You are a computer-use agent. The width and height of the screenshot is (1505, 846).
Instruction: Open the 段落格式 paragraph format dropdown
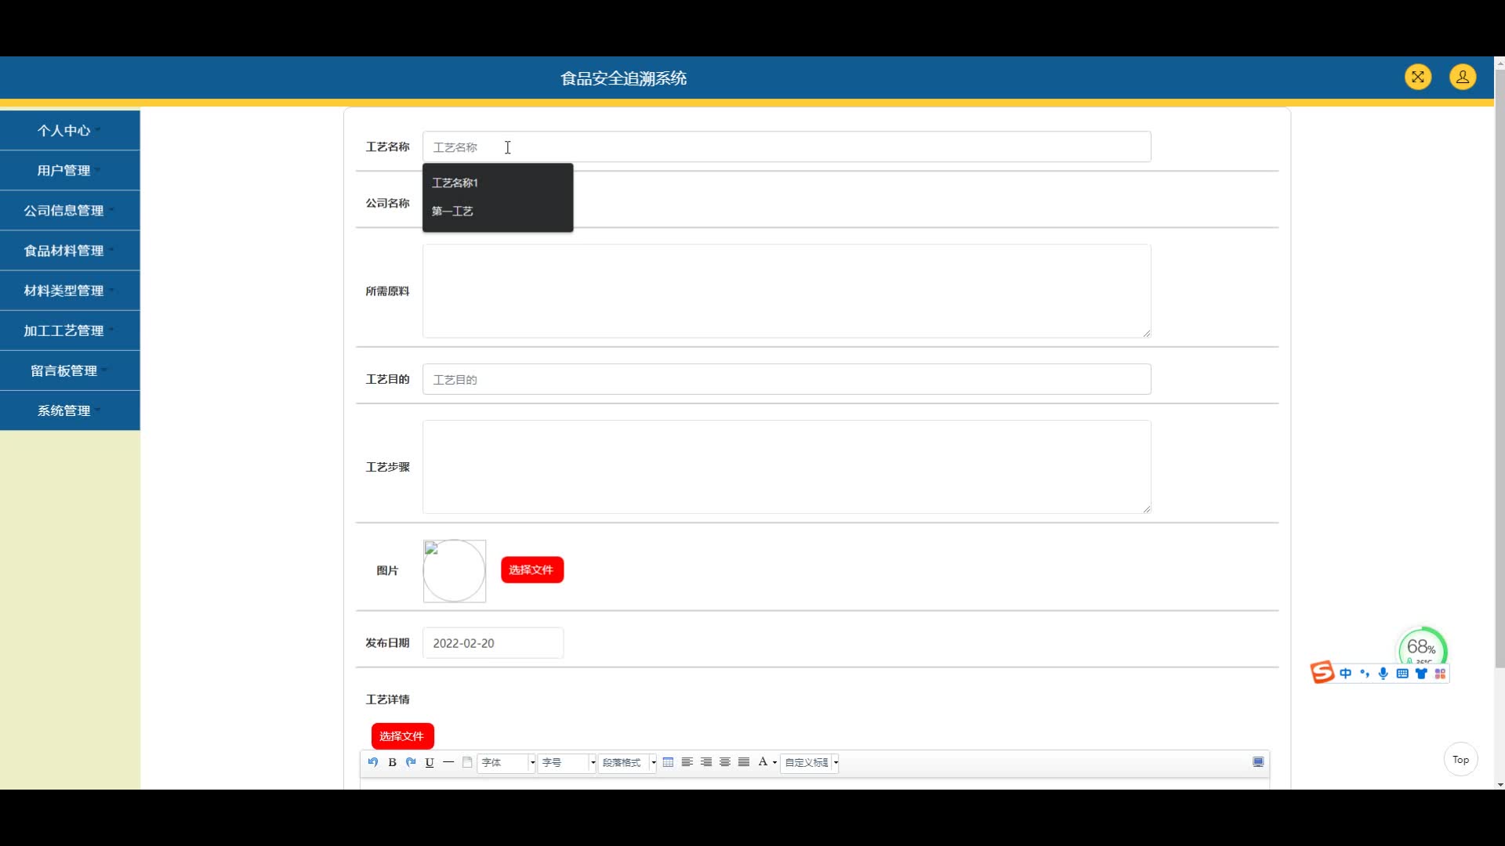coord(627,762)
